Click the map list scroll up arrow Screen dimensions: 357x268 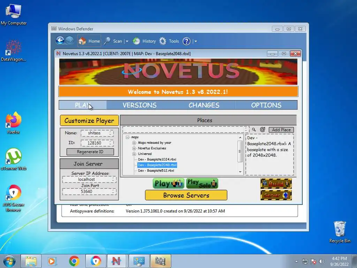point(240,137)
